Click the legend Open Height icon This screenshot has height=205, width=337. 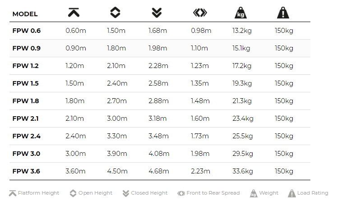coord(73,193)
